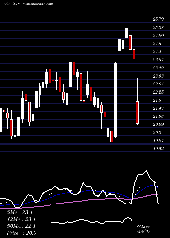The height and width of the screenshot is (238, 170).
Task: Click the tall white breakout candle near 23.8
Action: tap(116, 100)
